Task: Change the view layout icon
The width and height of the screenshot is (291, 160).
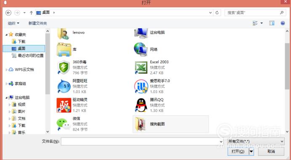Action: [x=255, y=23]
